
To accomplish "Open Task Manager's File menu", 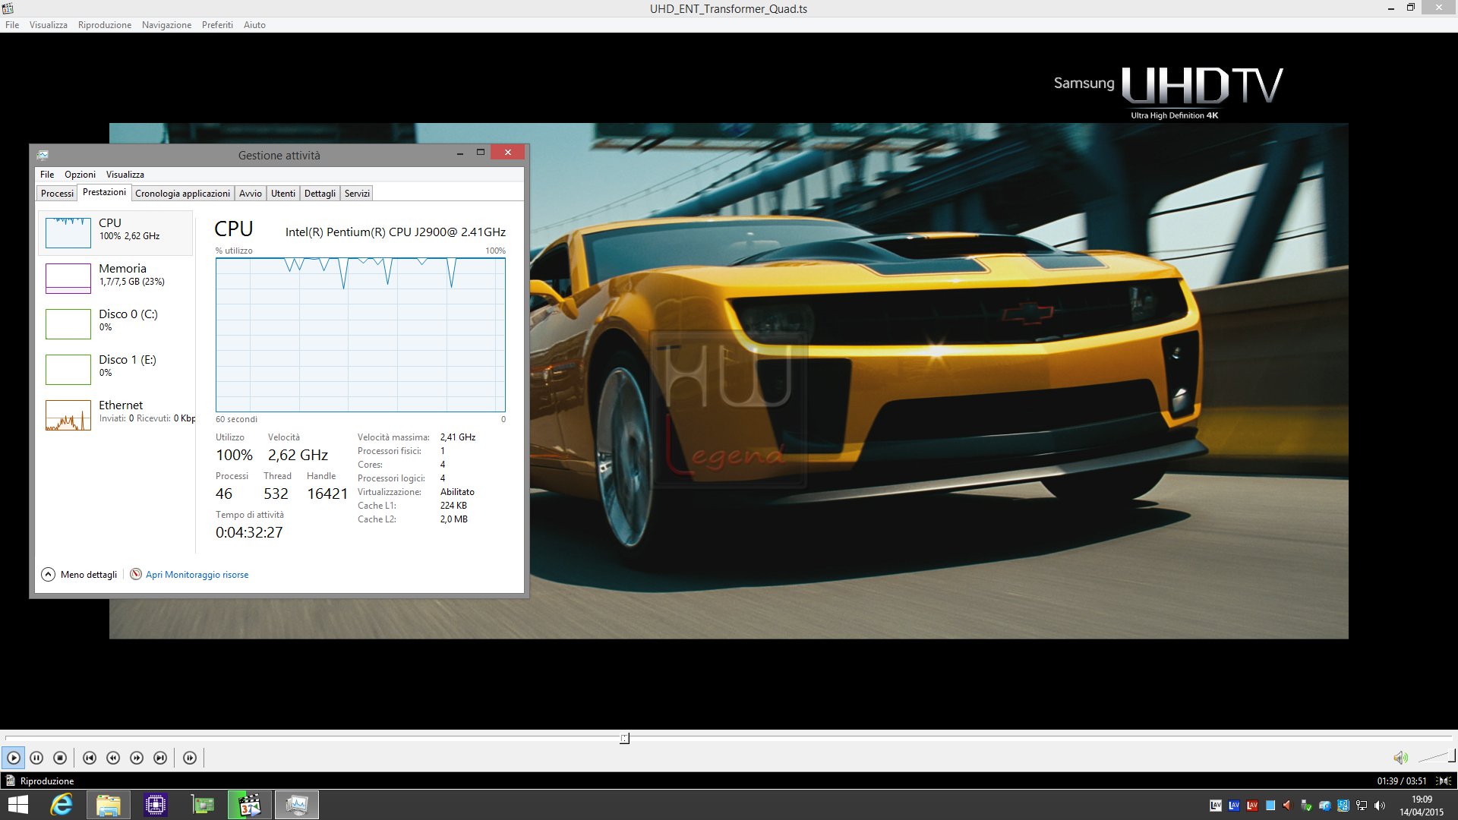I will 47,175.
